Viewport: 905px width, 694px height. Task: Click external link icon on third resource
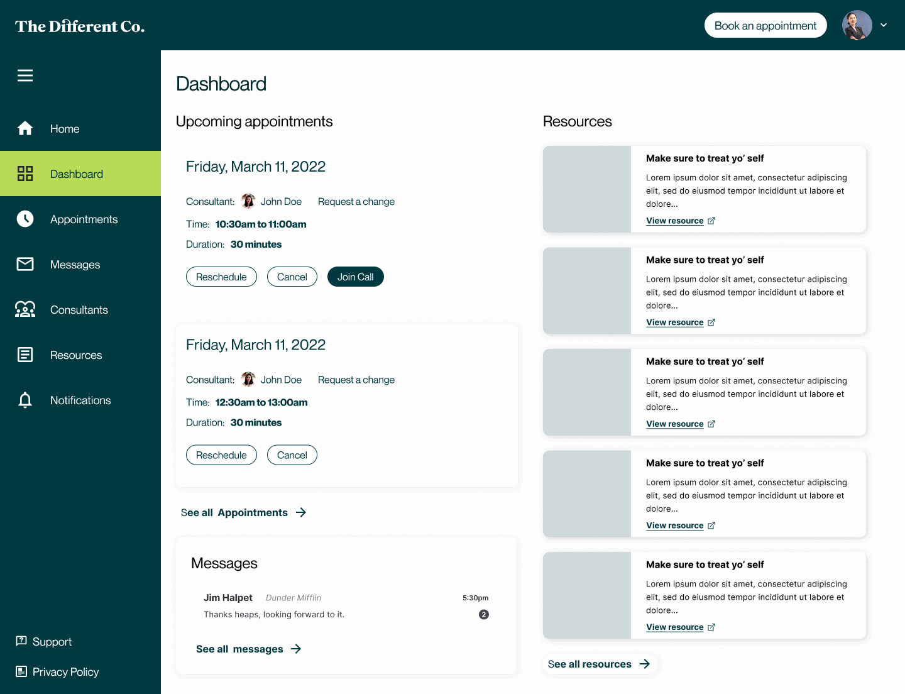[711, 424]
